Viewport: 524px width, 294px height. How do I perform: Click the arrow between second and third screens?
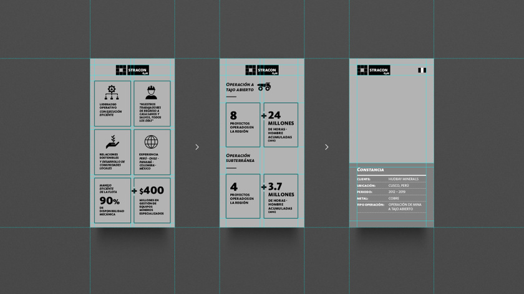[x=327, y=147]
